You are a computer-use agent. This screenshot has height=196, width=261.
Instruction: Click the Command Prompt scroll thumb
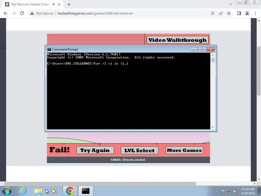coord(212,60)
